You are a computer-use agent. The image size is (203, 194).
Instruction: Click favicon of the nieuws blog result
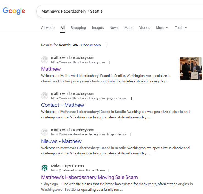45,132
